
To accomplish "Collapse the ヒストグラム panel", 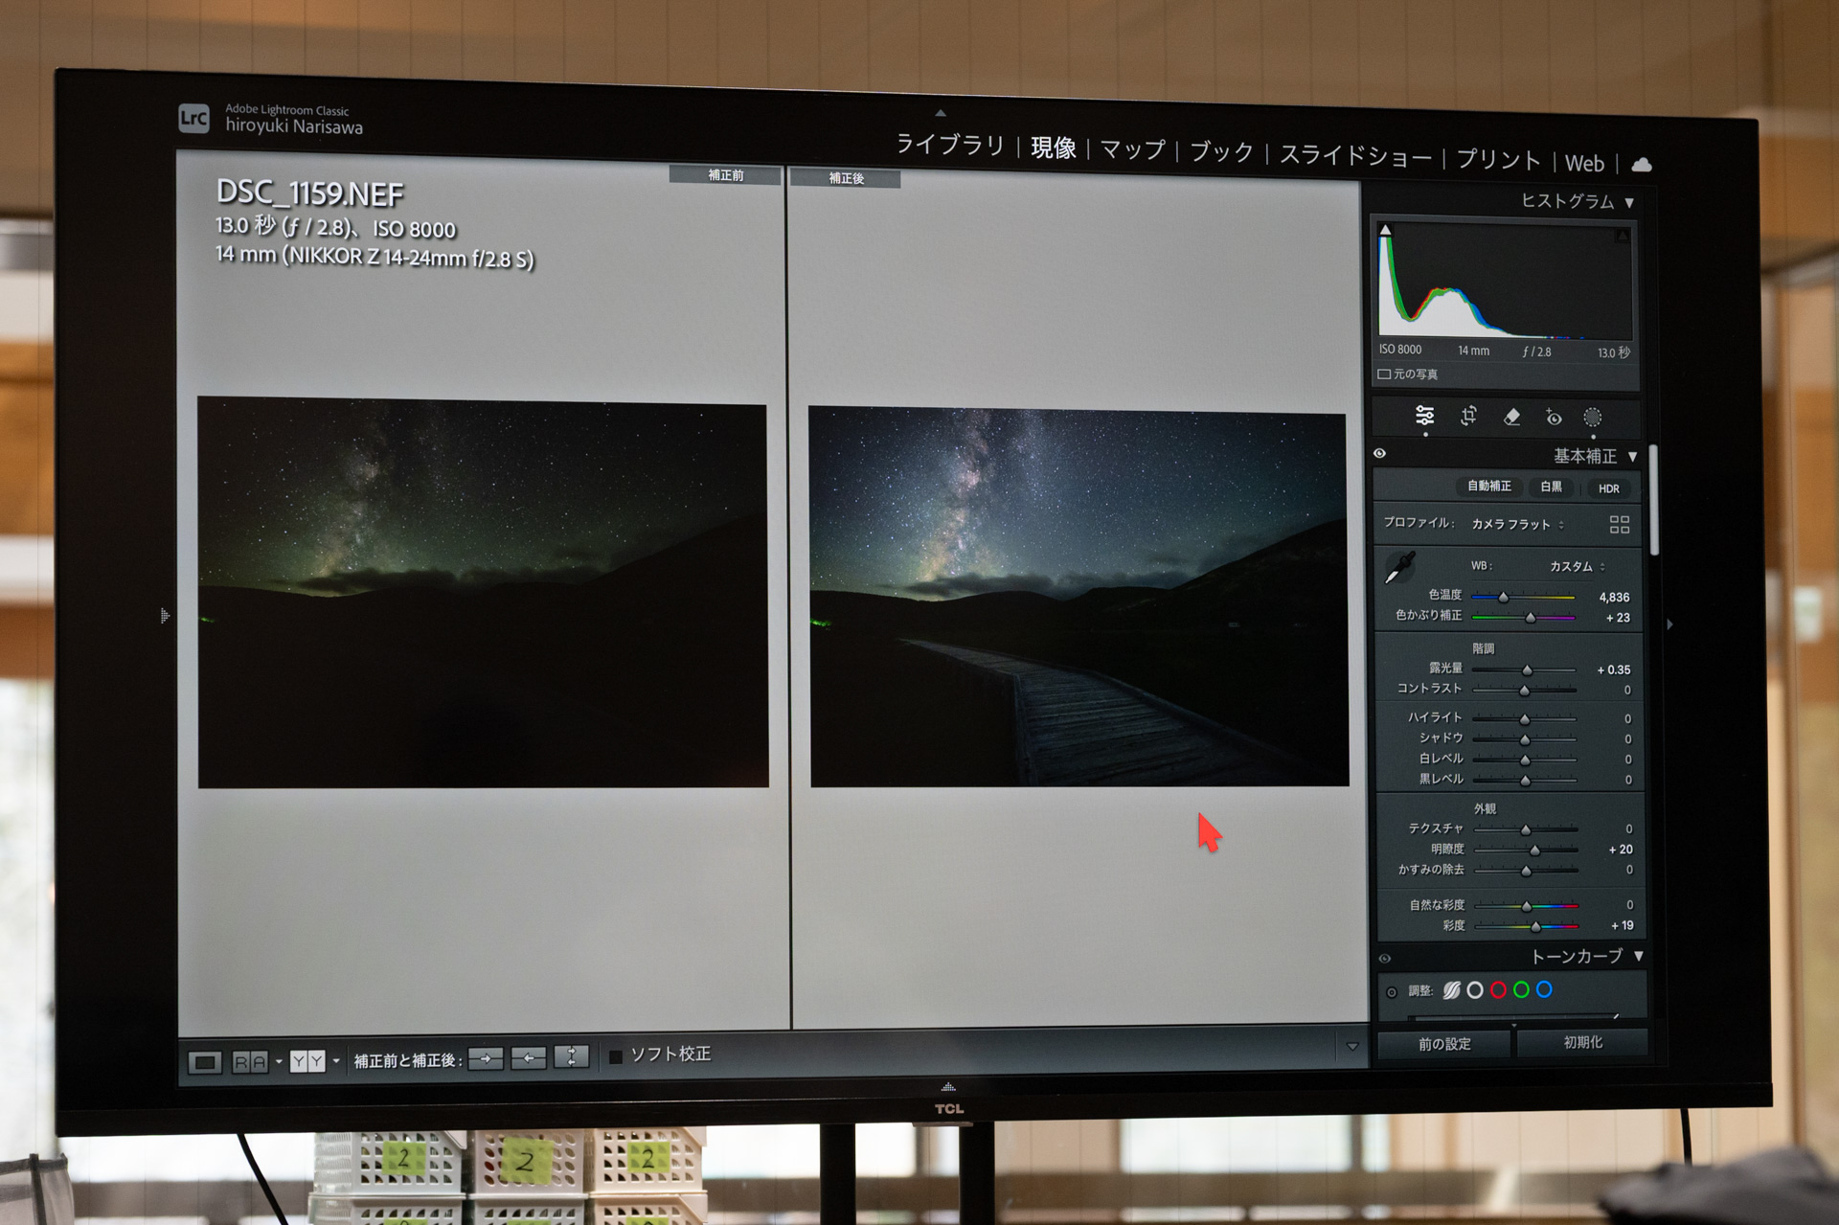I will click(x=1629, y=203).
